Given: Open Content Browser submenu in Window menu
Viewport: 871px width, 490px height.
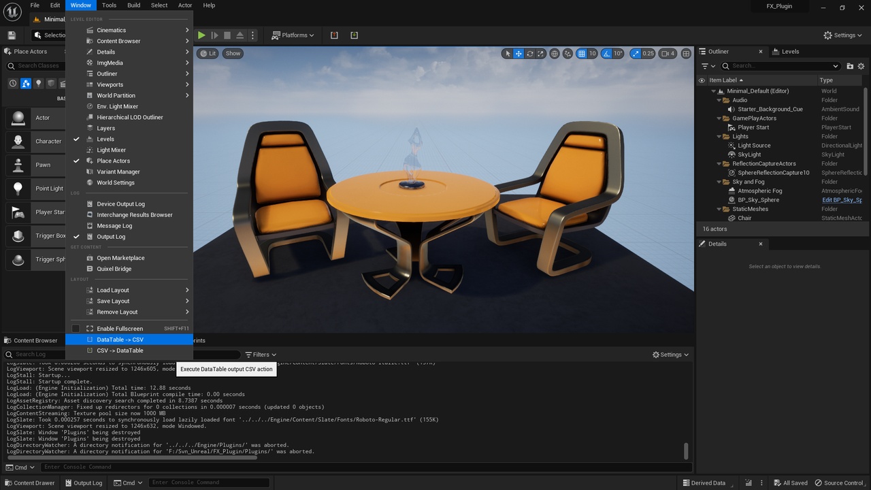Looking at the screenshot, I should (129, 41).
